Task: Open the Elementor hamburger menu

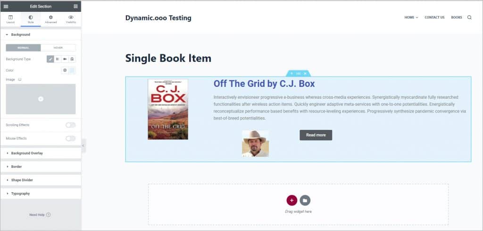Action: click(6, 6)
